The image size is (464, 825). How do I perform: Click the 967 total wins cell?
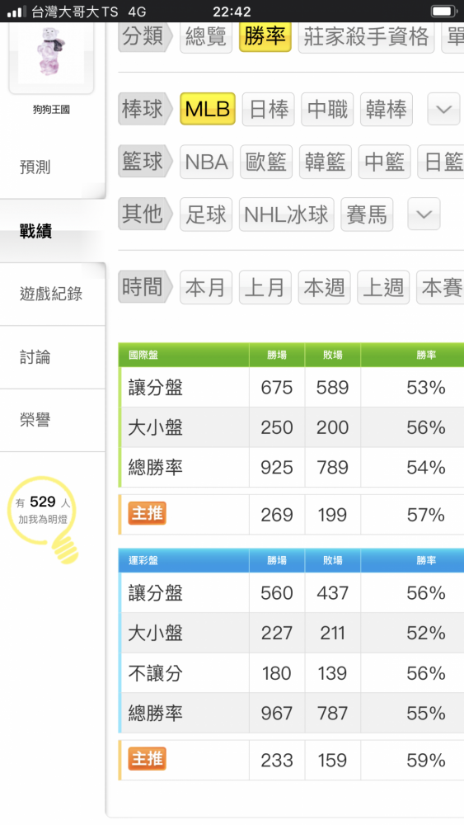click(x=277, y=713)
